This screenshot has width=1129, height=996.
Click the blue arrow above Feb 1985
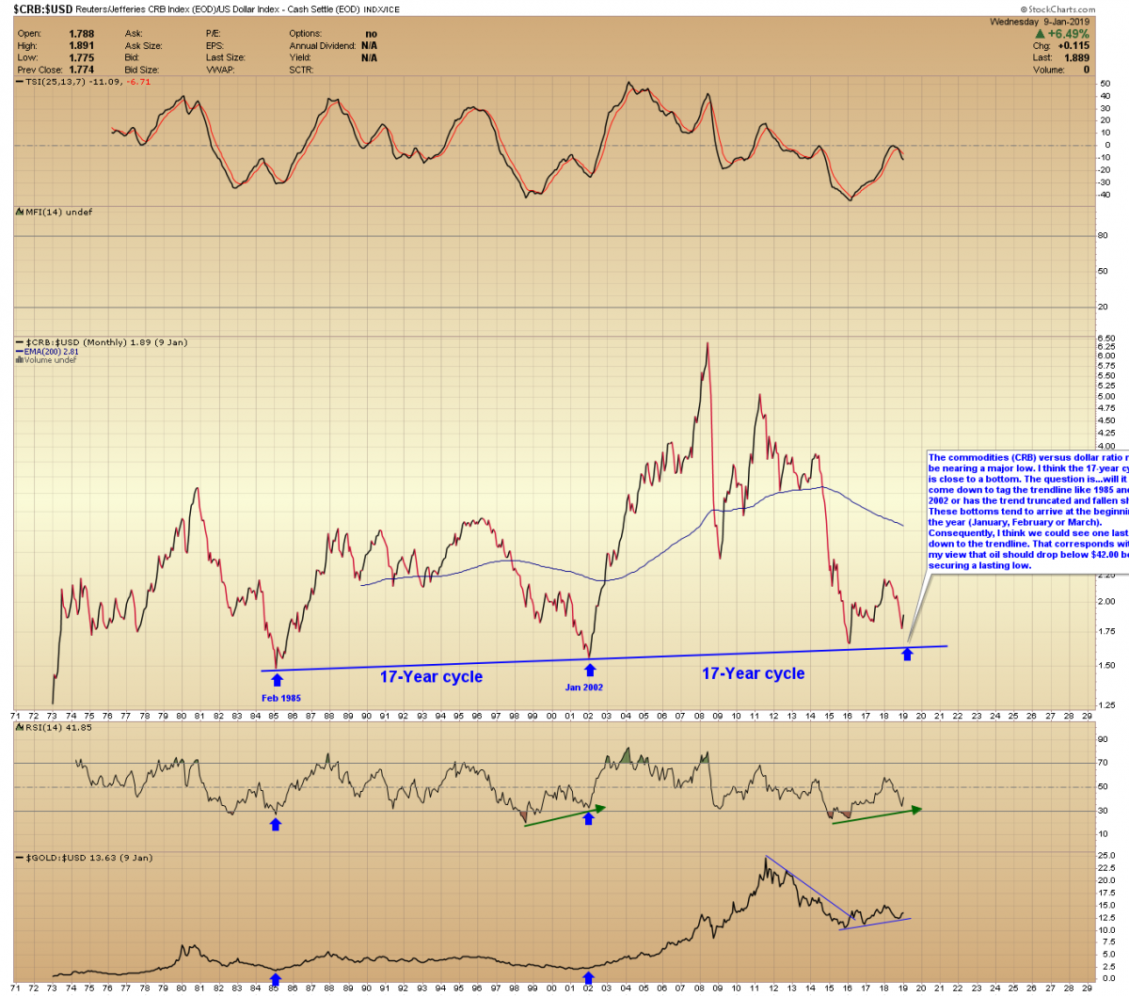coord(277,679)
